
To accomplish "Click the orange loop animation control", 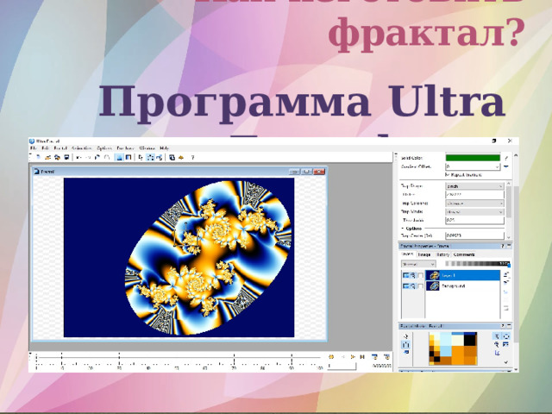I will tap(331, 356).
